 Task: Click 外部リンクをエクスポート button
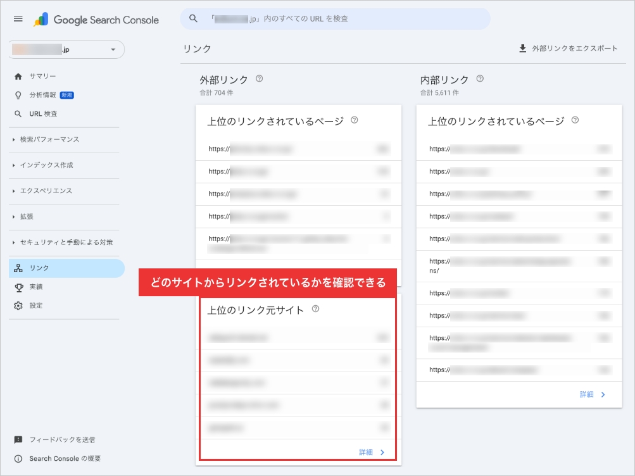568,48
